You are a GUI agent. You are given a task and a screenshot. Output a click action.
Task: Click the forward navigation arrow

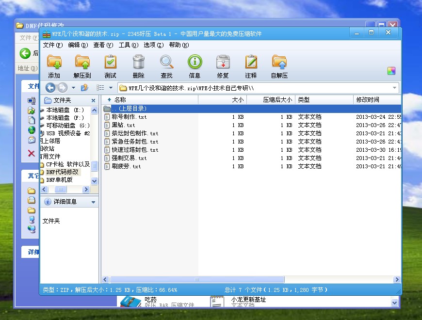[63, 88]
